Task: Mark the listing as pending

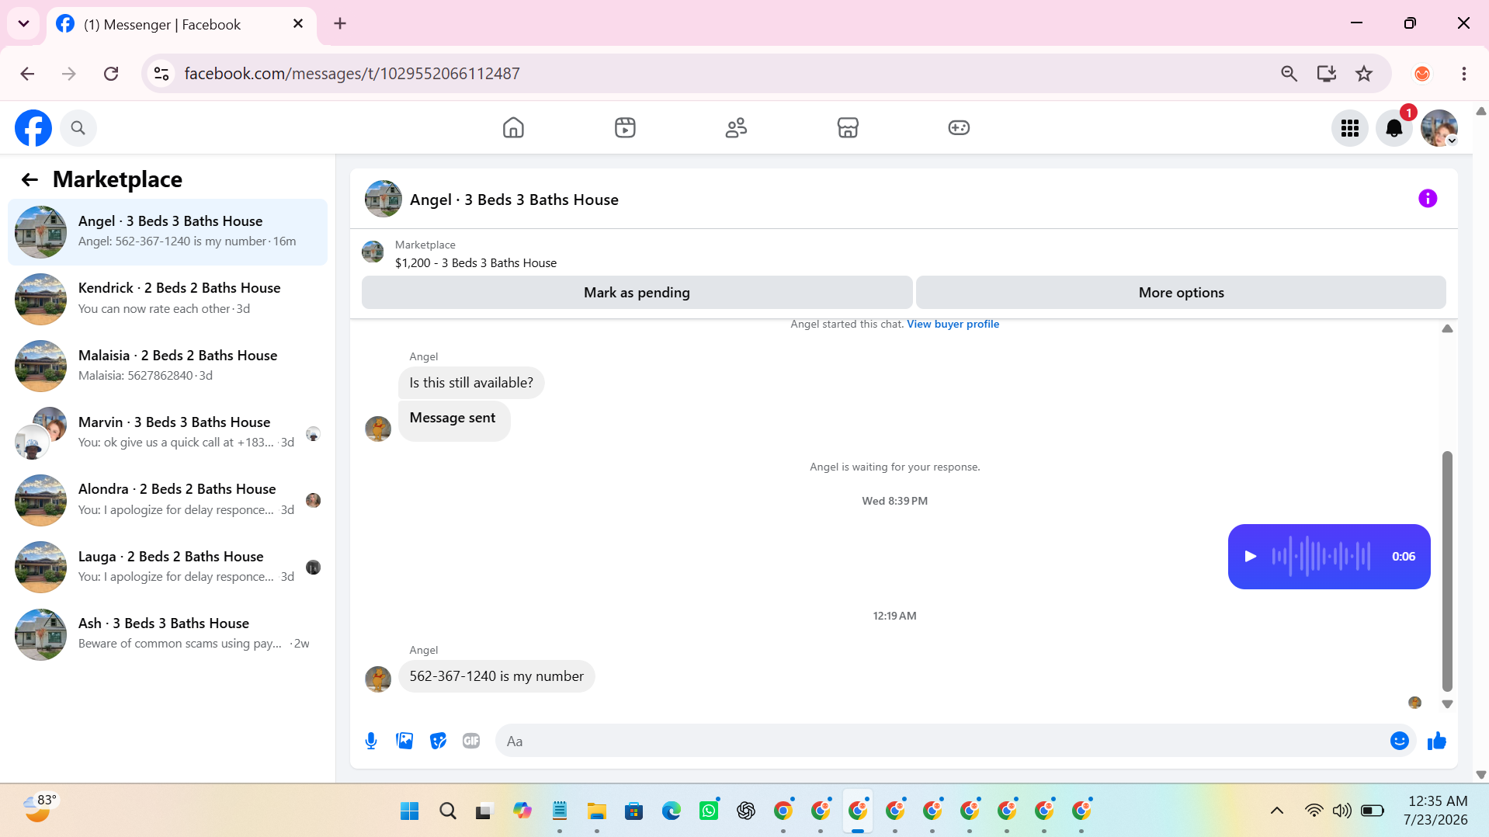Action: coord(637,293)
